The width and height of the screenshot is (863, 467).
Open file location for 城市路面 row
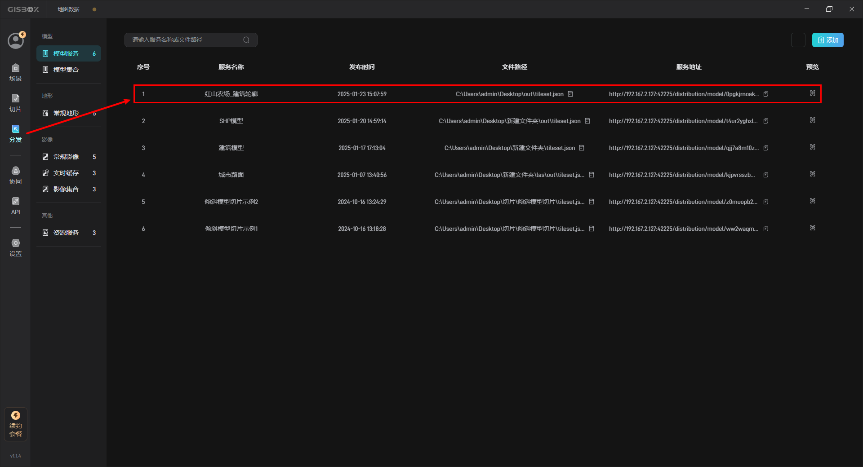pos(592,175)
